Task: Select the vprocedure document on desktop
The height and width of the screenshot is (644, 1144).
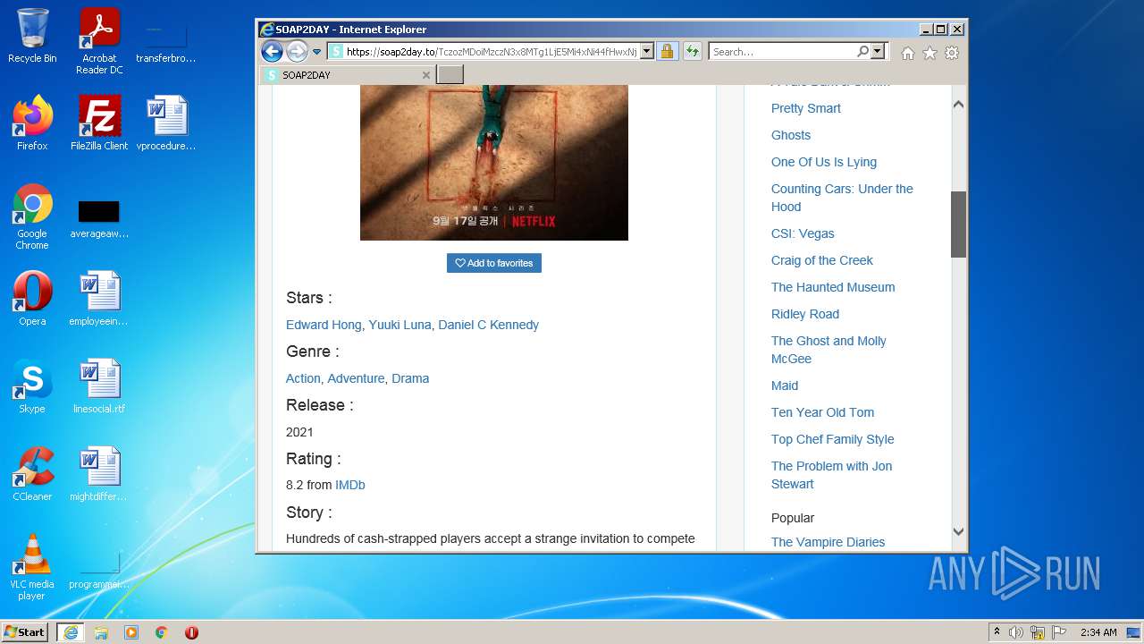Action: 166,123
